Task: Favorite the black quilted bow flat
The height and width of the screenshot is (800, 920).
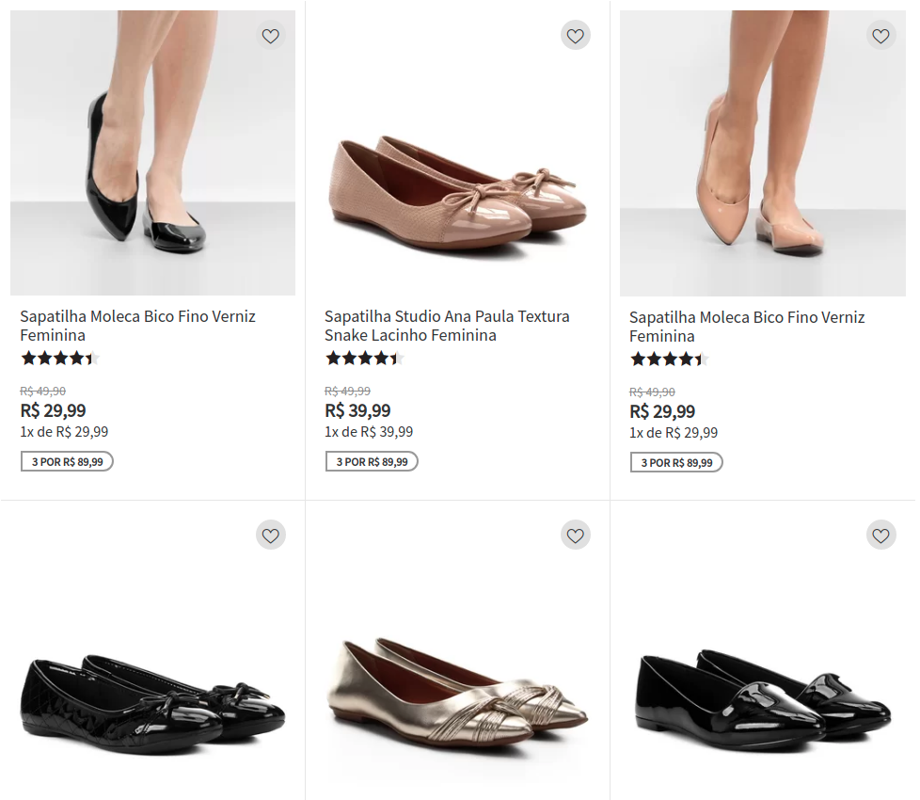Action: pos(271,536)
